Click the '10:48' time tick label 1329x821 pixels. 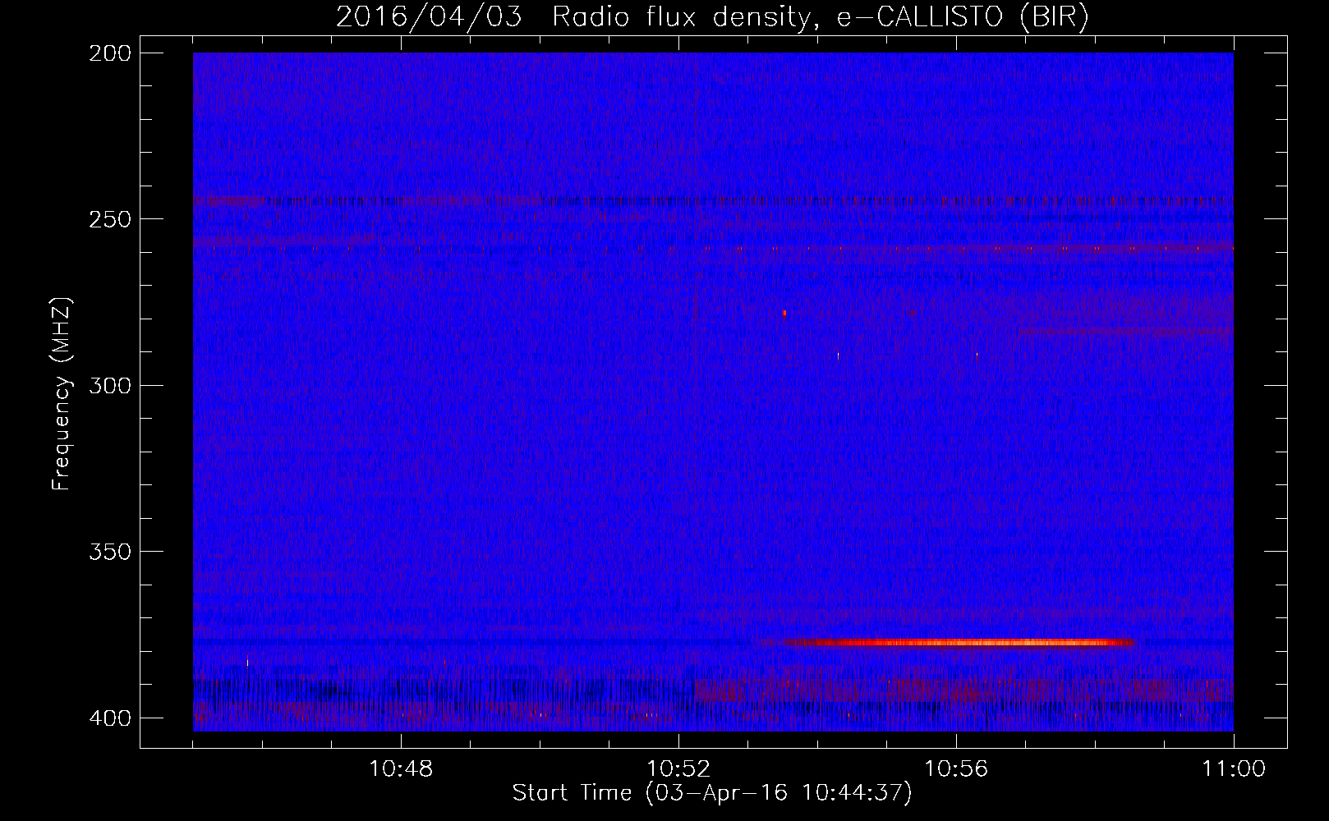click(x=401, y=769)
